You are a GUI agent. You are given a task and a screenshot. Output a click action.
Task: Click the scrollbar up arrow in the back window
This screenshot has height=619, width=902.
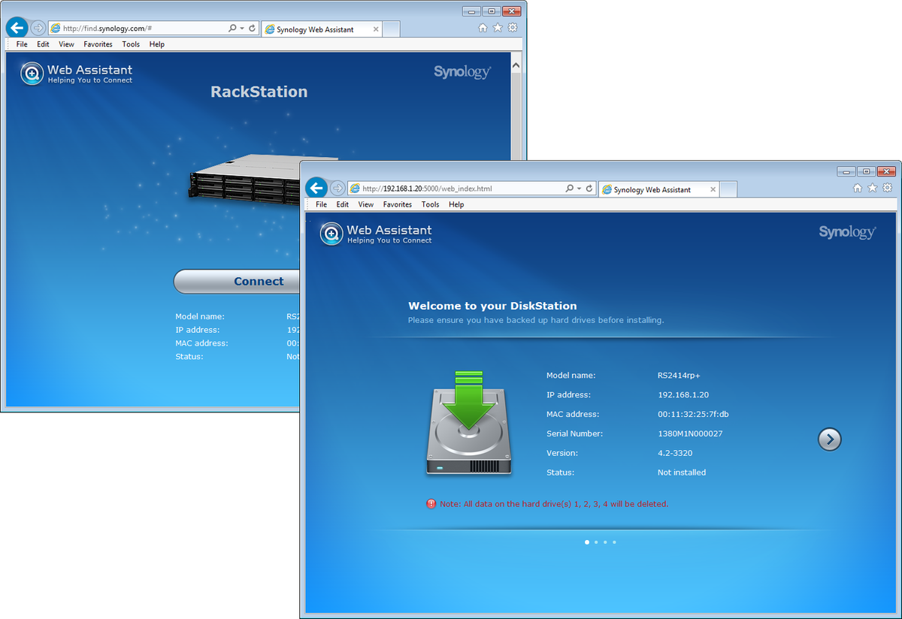[x=516, y=64]
